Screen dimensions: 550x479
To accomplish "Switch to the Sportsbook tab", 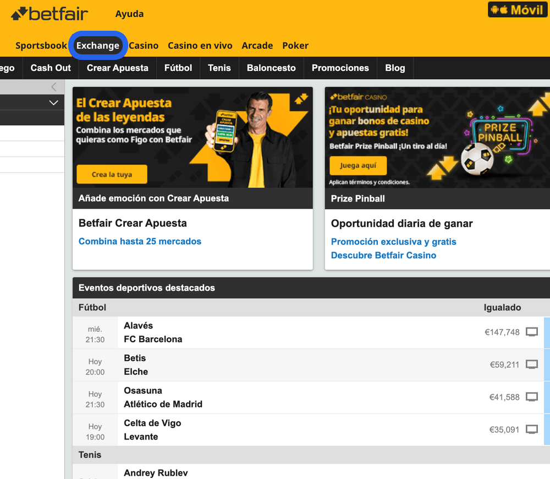I will pyautogui.click(x=41, y=46).
